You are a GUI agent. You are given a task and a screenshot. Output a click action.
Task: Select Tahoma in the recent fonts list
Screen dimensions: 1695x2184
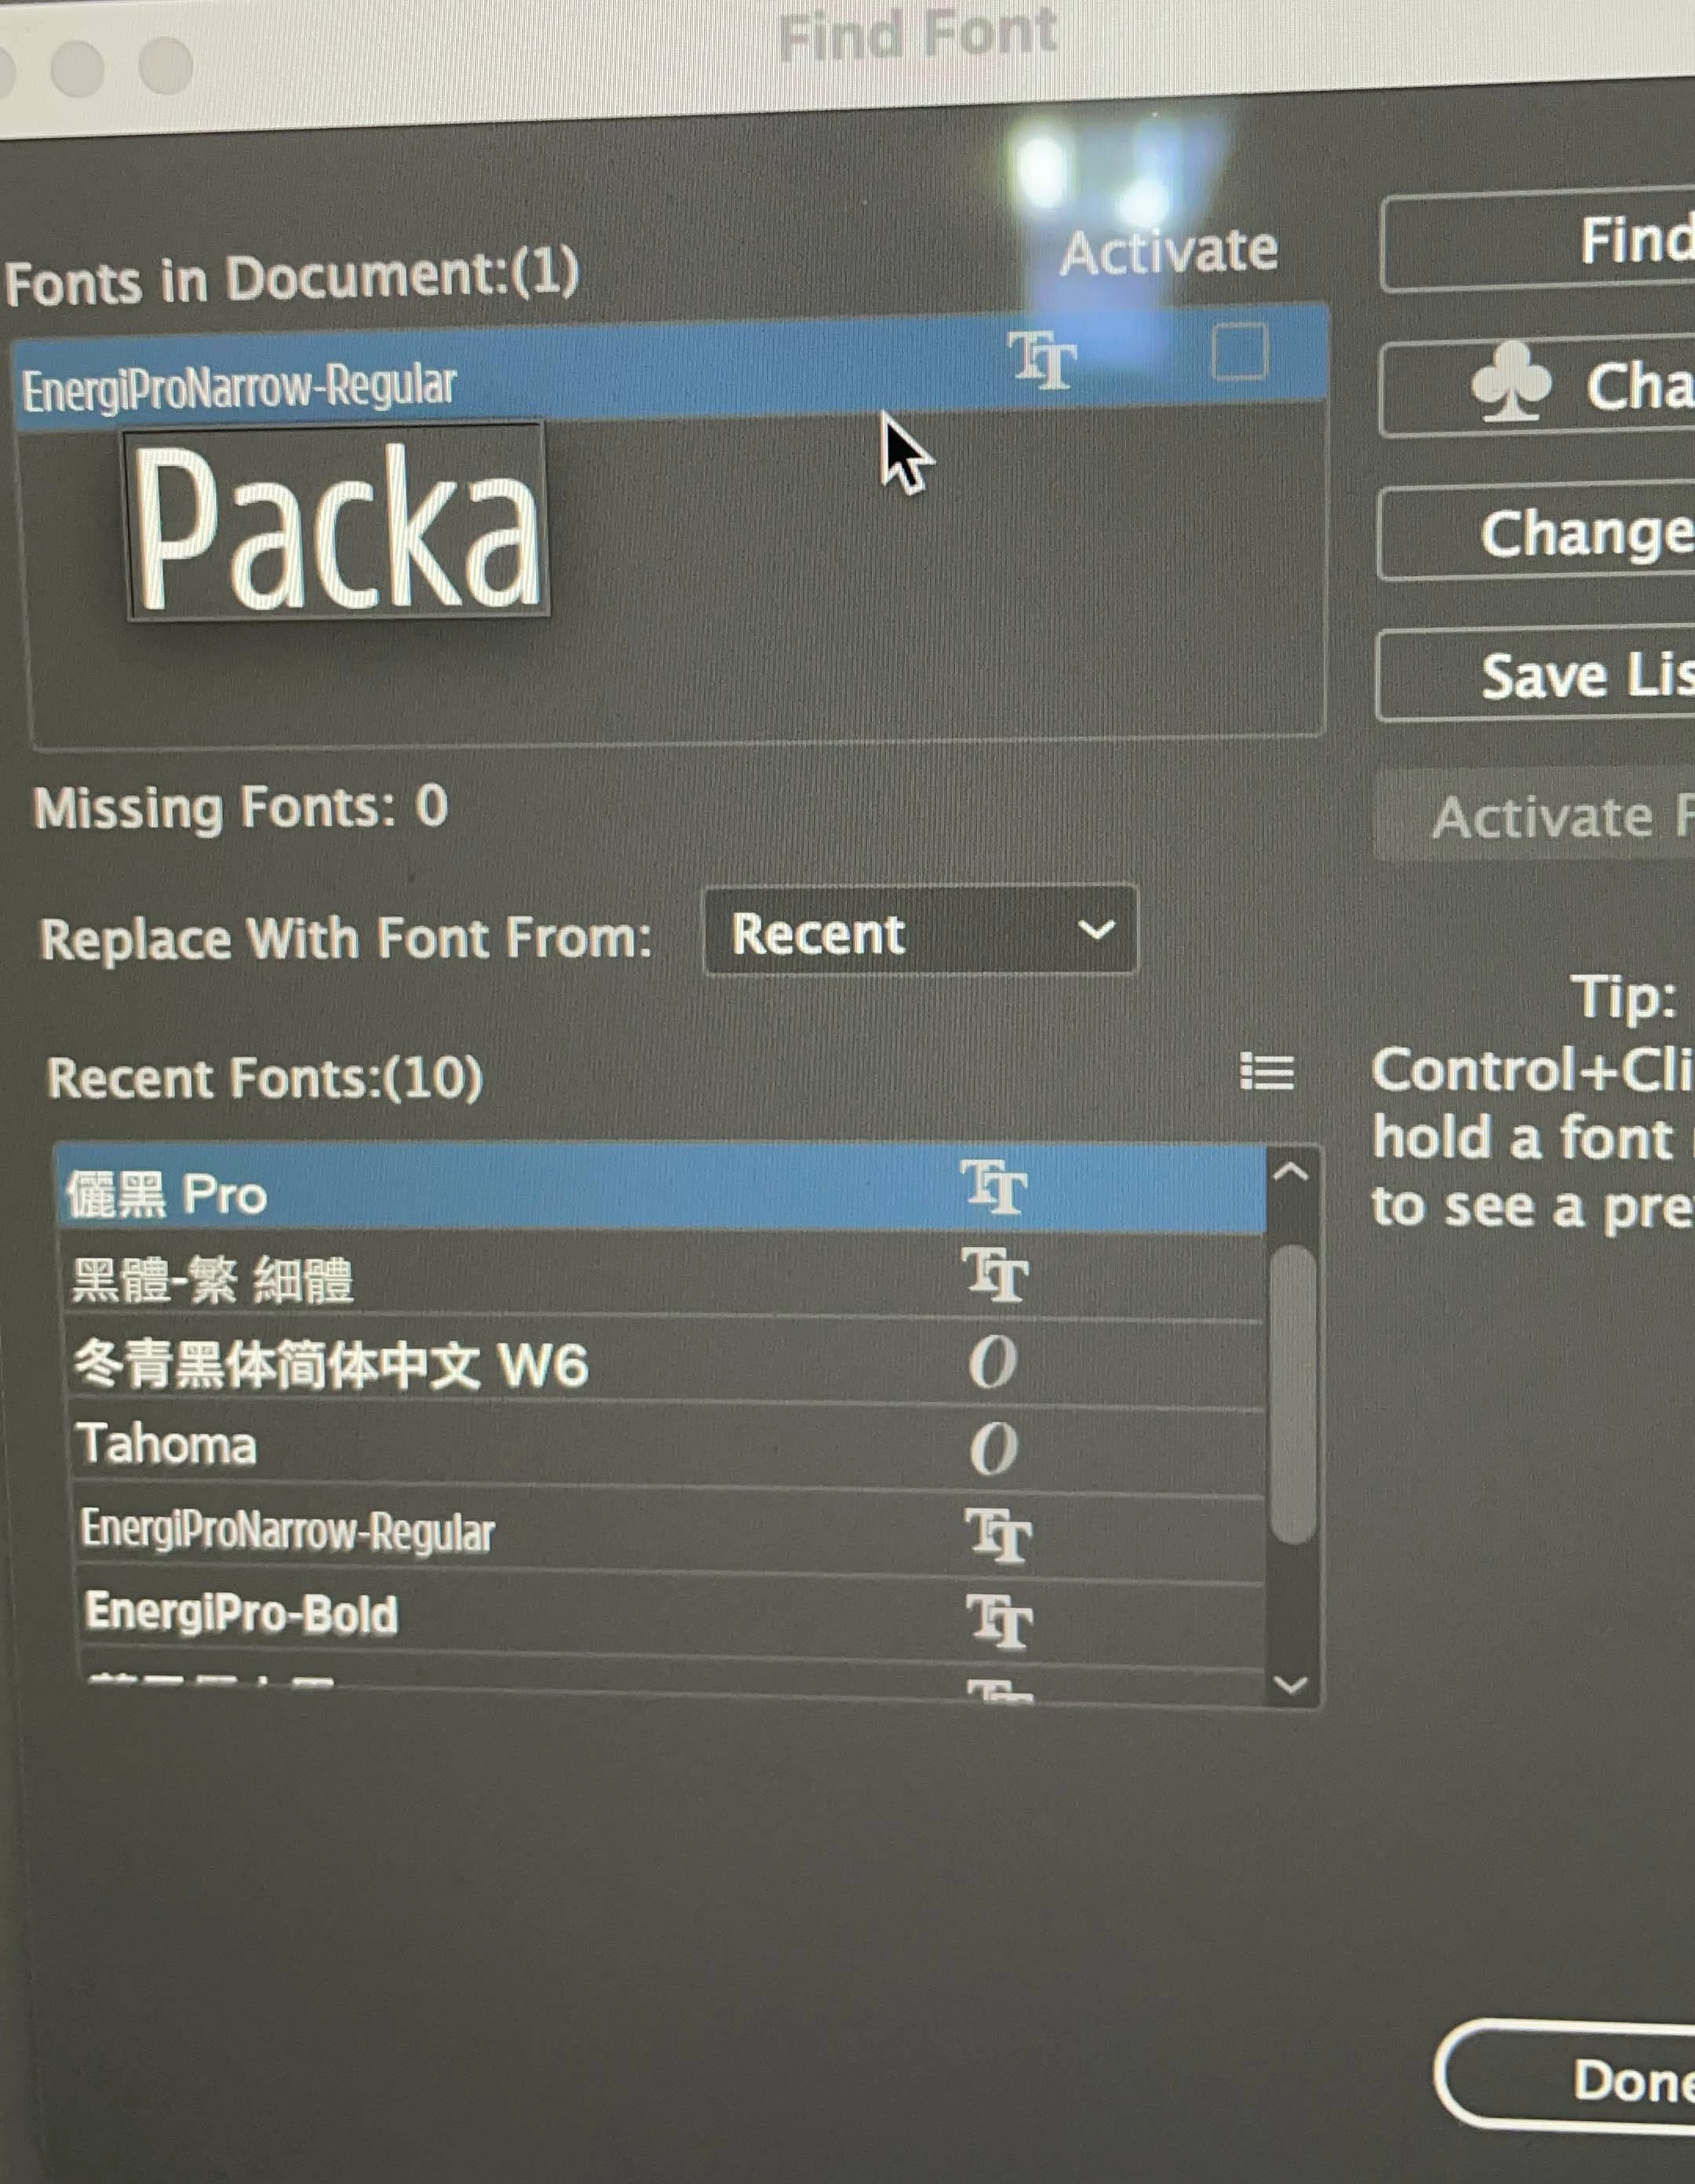[x=168, y=1446]
